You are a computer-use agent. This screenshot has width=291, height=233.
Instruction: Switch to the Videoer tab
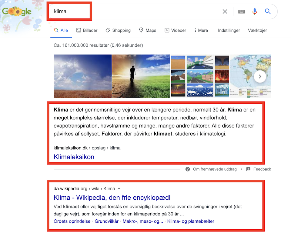(175, 30)
